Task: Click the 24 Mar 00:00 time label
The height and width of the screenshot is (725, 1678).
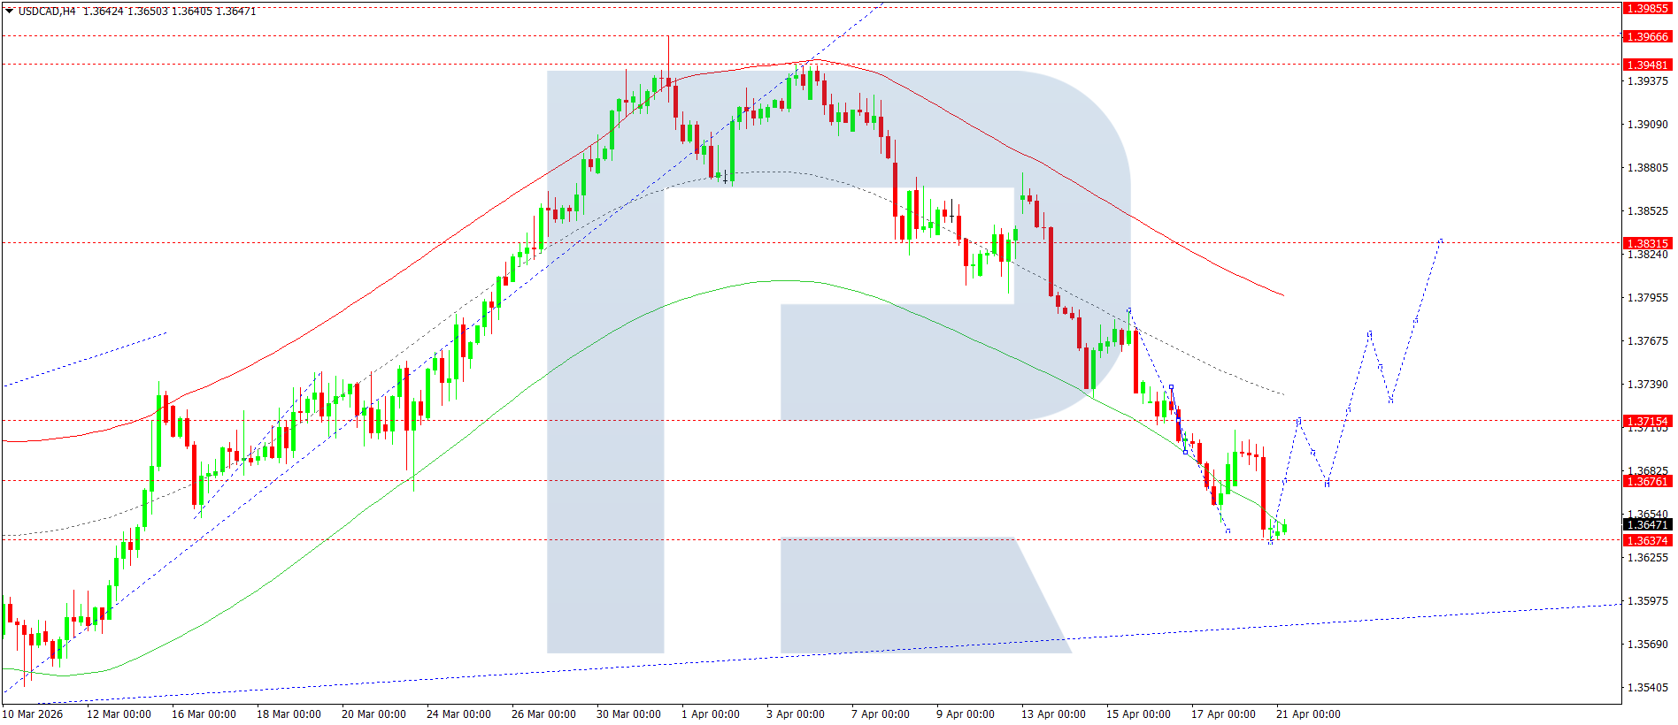Action: 458,714
